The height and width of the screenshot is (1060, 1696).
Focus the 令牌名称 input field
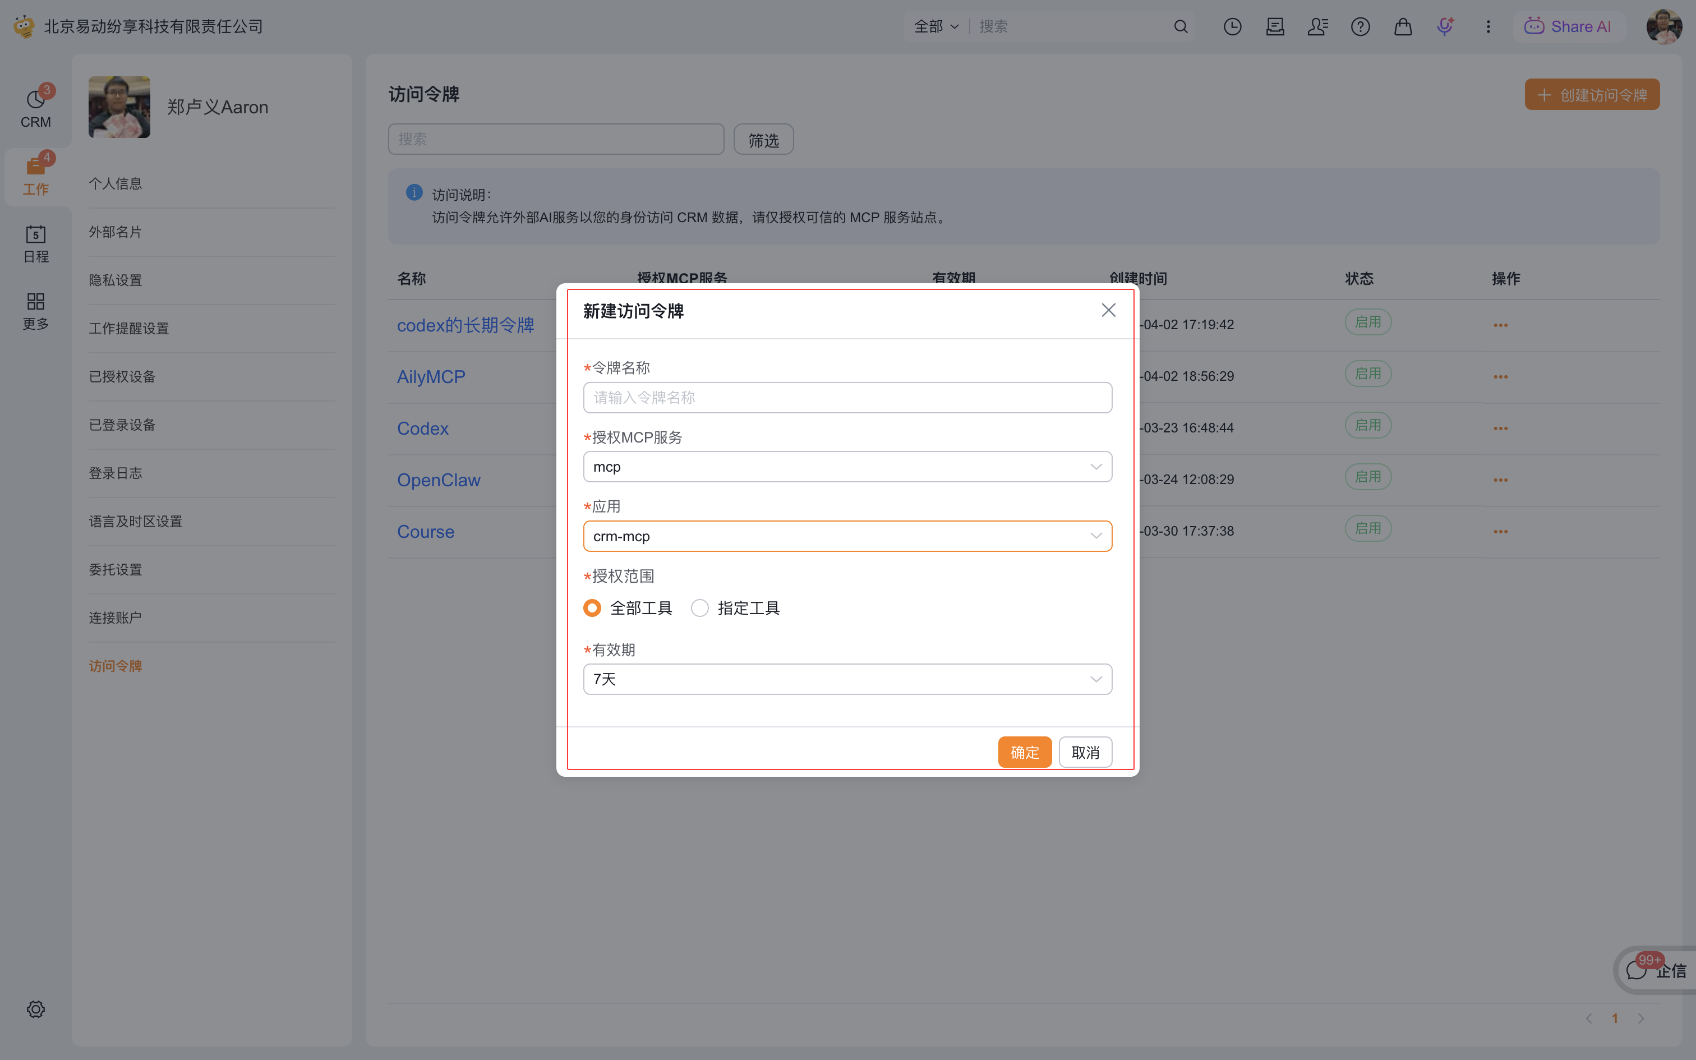click(x=847, y=398)
